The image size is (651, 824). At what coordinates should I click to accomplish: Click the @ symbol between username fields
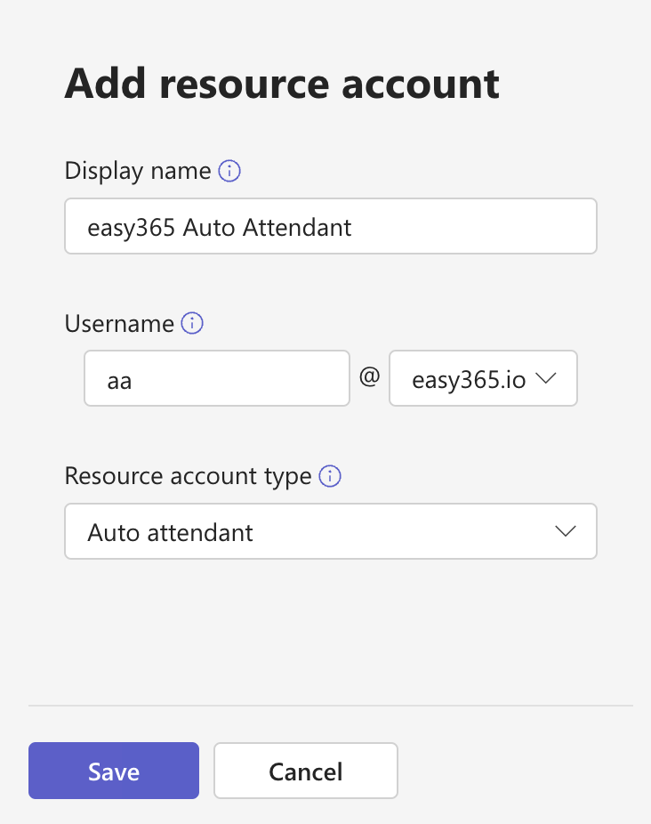tap(369, 377)
